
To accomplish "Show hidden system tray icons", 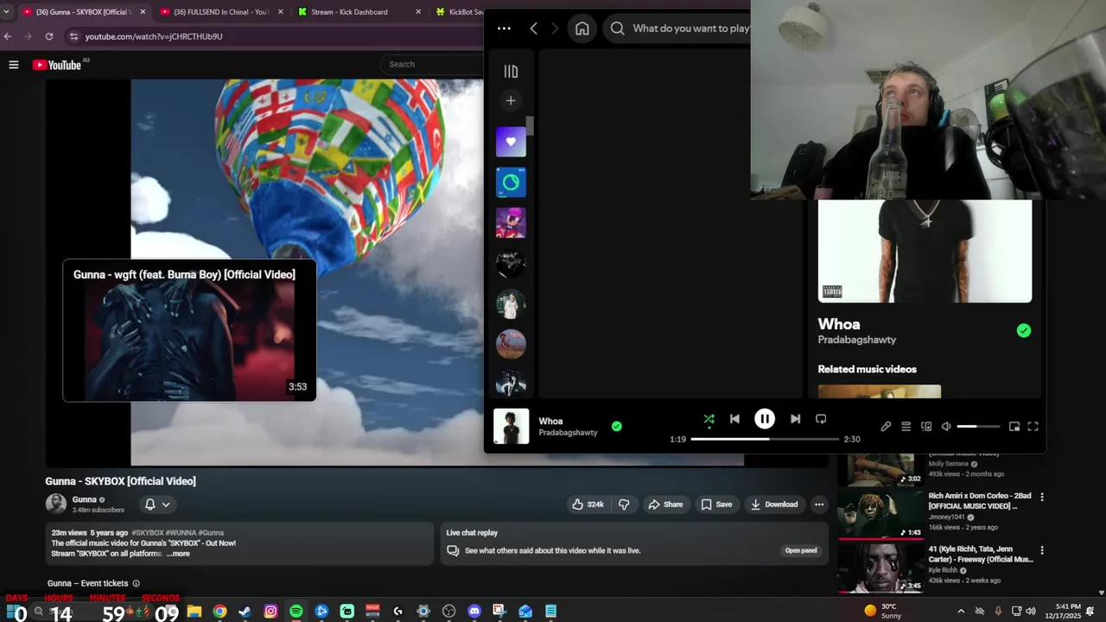I will pyautogui.click(x=961, y=612).
